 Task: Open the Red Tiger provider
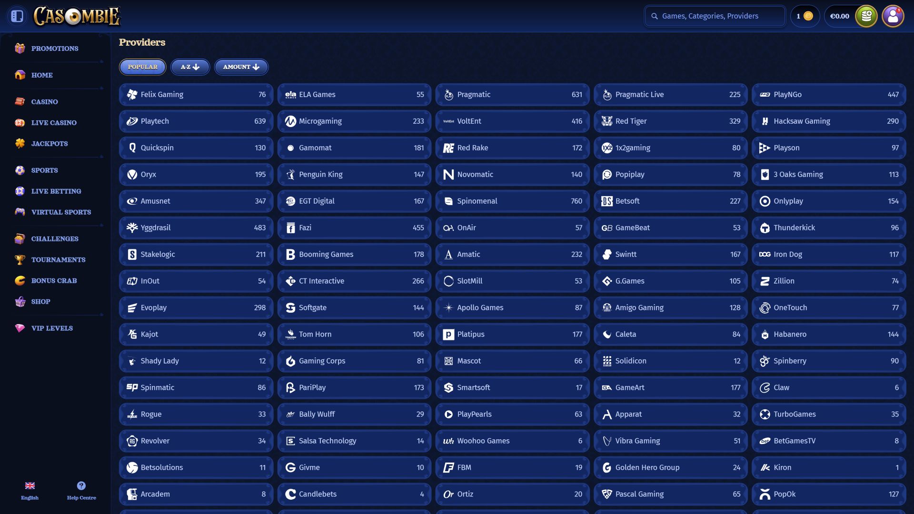click(670, 121)
